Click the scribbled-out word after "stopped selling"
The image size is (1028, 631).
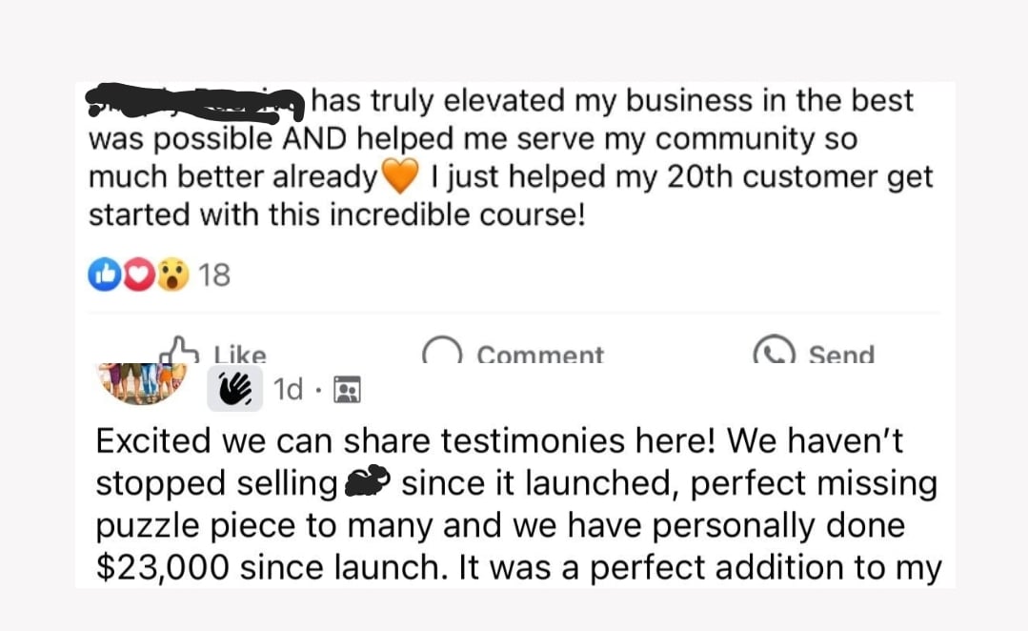[369, 483]
